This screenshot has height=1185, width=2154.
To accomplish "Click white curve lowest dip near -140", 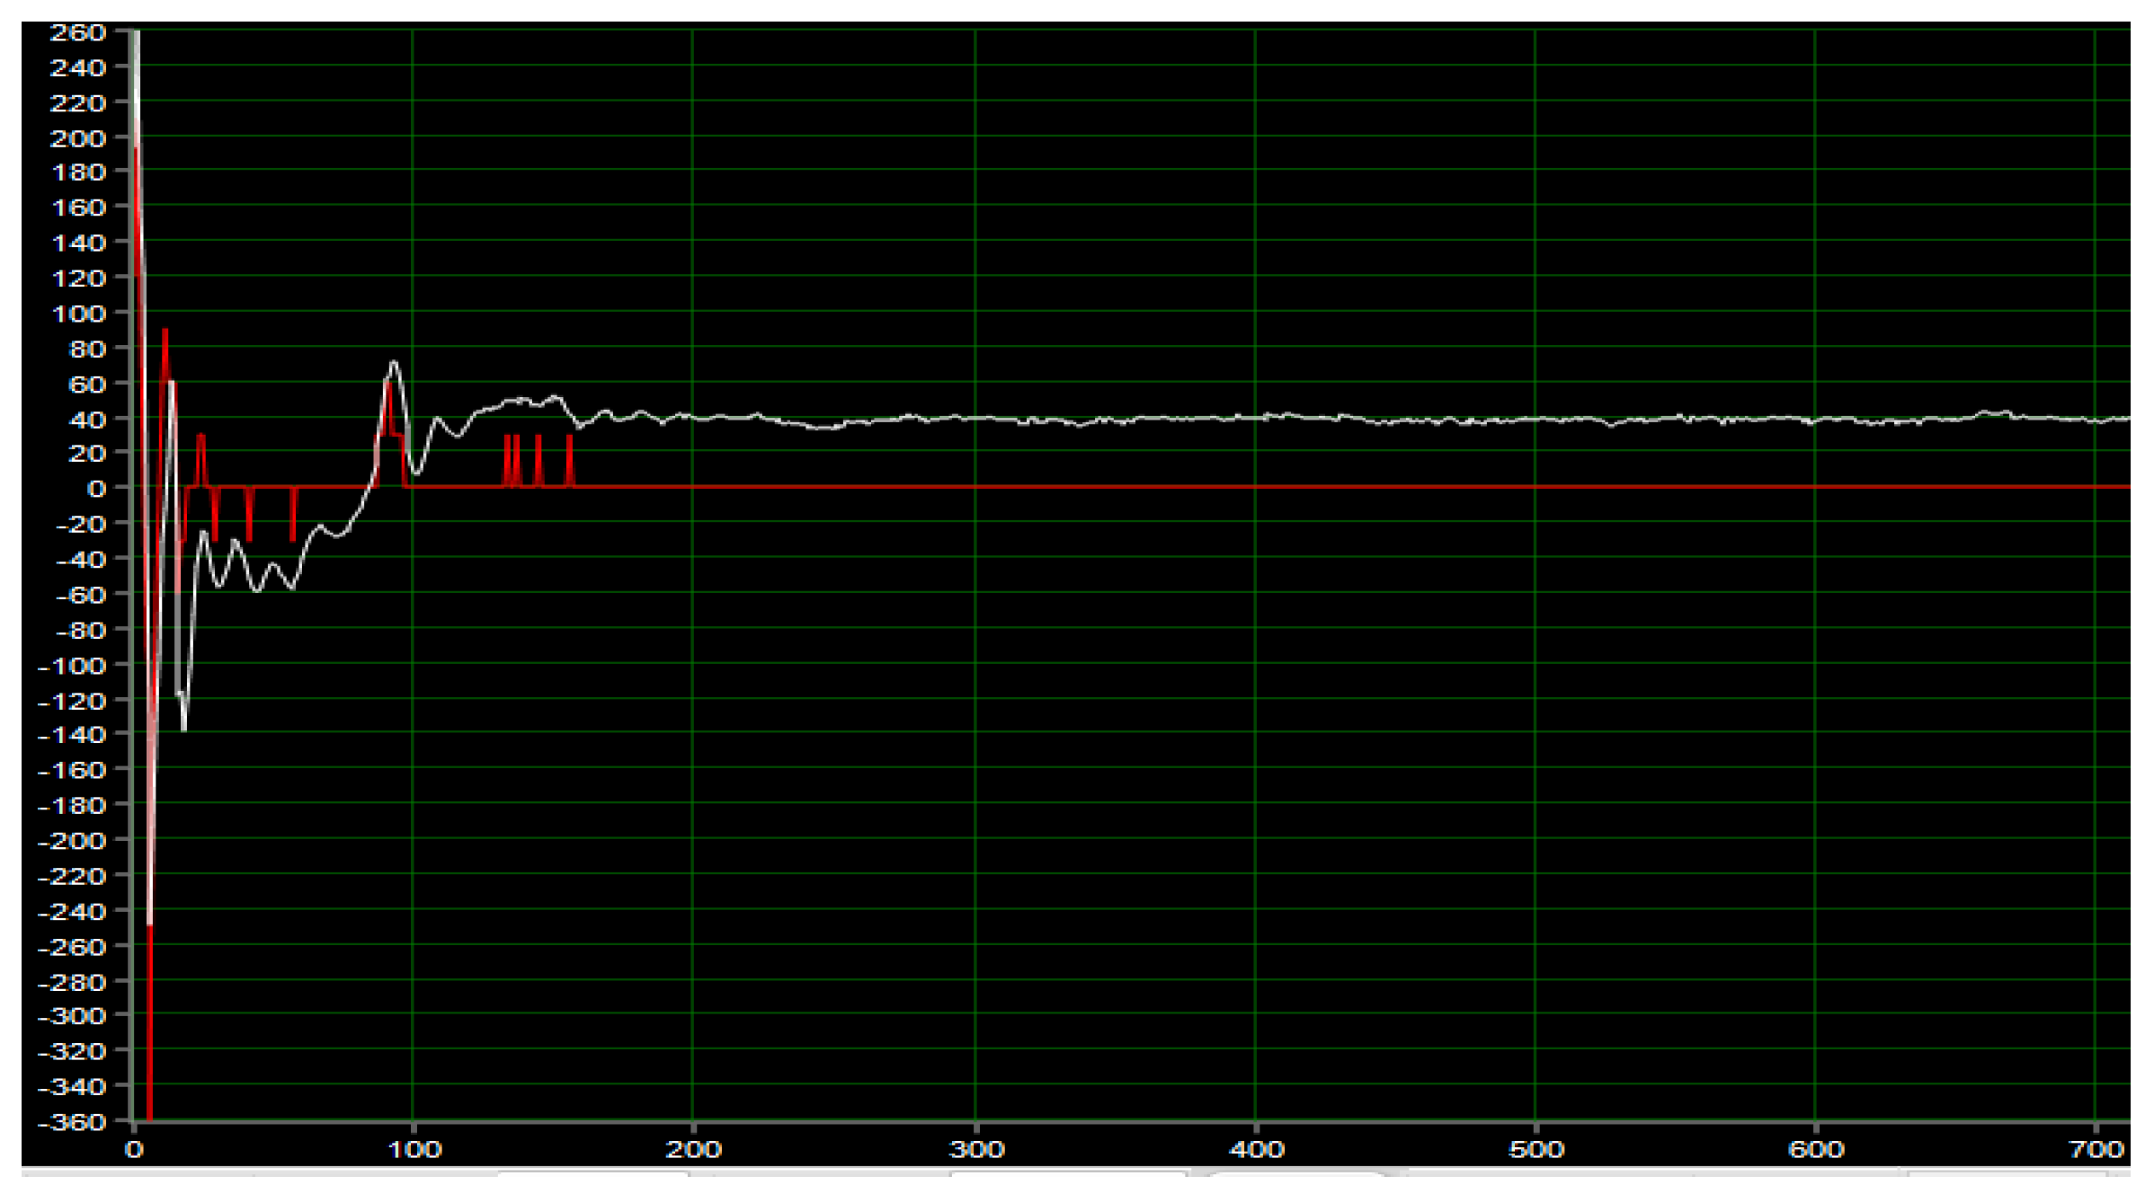I will (184, 728).
